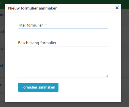
Task: Click the partially hidden 'sch' item behind dialog
Action: (x=3, y=31)
